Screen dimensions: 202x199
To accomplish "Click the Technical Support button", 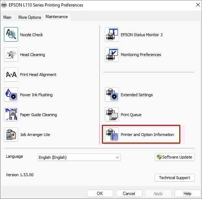I will click(x=175, y=178).
